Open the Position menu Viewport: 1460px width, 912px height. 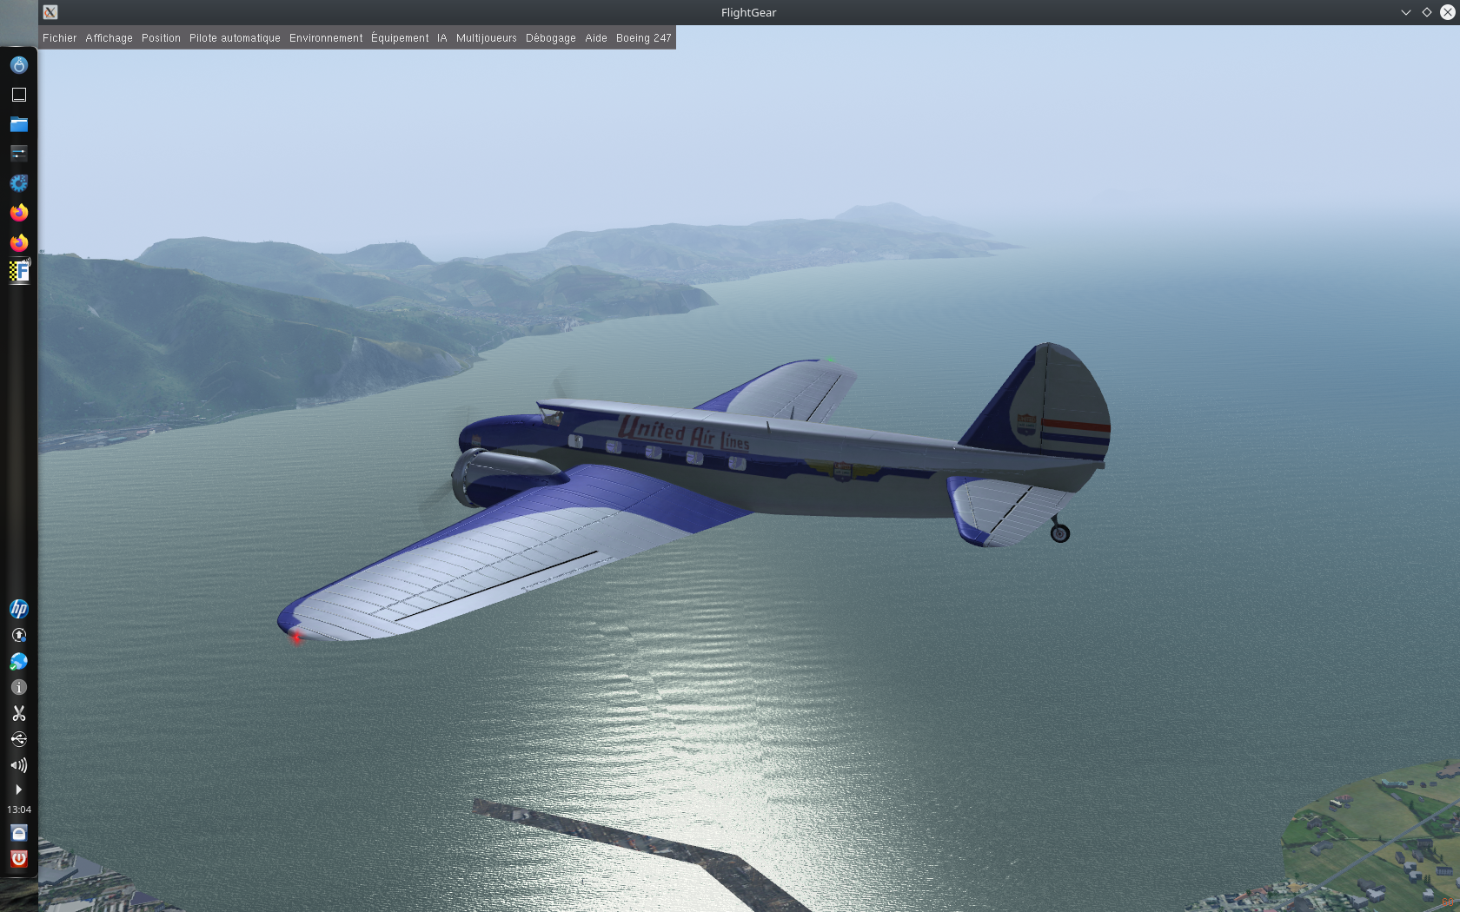161,38
